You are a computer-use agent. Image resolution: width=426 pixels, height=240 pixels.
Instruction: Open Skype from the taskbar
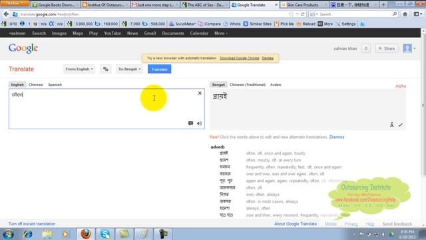pyautogui.click(x=105, y=234)
